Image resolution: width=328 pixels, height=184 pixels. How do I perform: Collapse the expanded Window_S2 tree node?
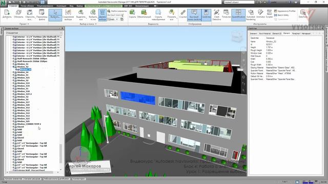pos(13,67)
